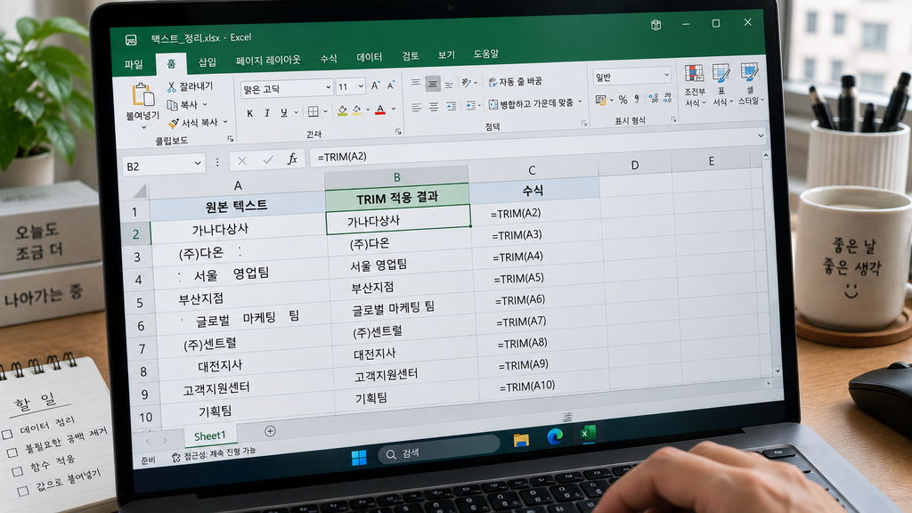The height and width of the screenshot is (513, 912).
Task: Click the increase indent icon
Action: (x=451, y=107)
